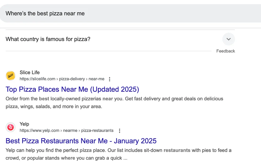Click the 'pizza-restaurants' breadcrumb segment under Yelp
The height and width of the screenshot is (163, 261).
click(97, 131)
